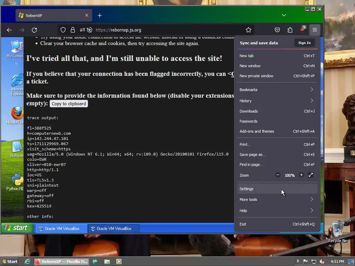Open New private window
This screenshot has height=266, width=355.
277,76
